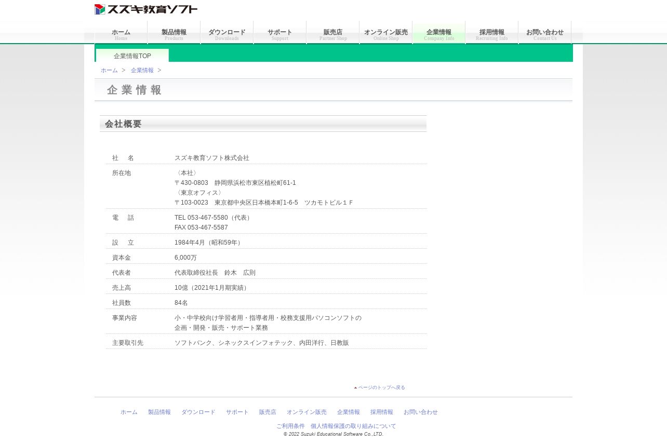Open the 製品情報 Products nav tab
The height and width of the screenshot is (443, 667).
tap(174, 33)
